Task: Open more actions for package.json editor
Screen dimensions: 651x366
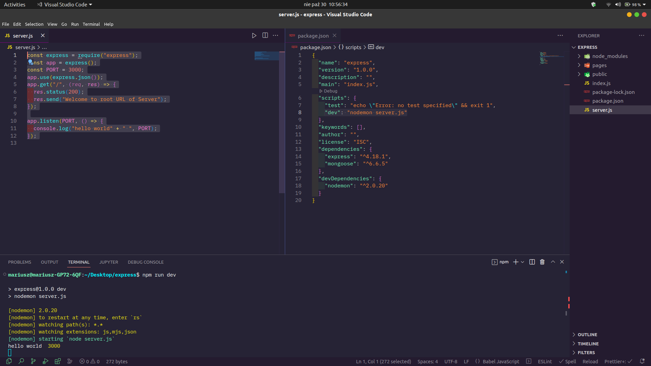Action: pos(560,36)
